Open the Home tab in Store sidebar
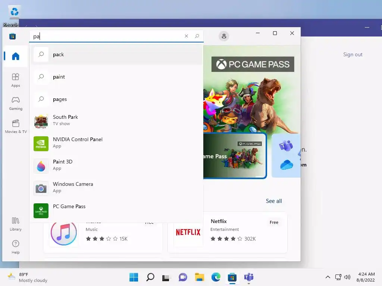 click(x=16, y=56)
